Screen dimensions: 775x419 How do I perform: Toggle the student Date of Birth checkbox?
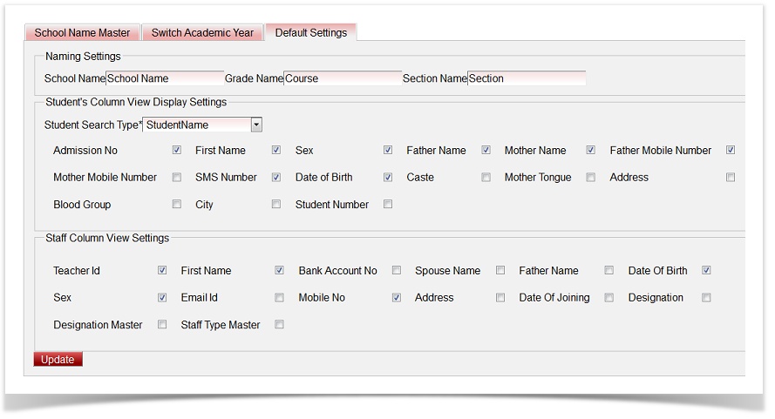[388, 177]
